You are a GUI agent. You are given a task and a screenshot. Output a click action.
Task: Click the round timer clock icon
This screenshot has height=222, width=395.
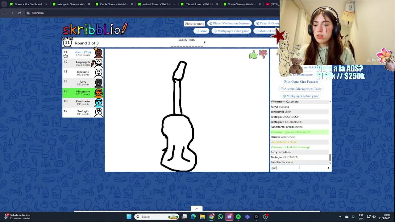click(x=67, y=43)
